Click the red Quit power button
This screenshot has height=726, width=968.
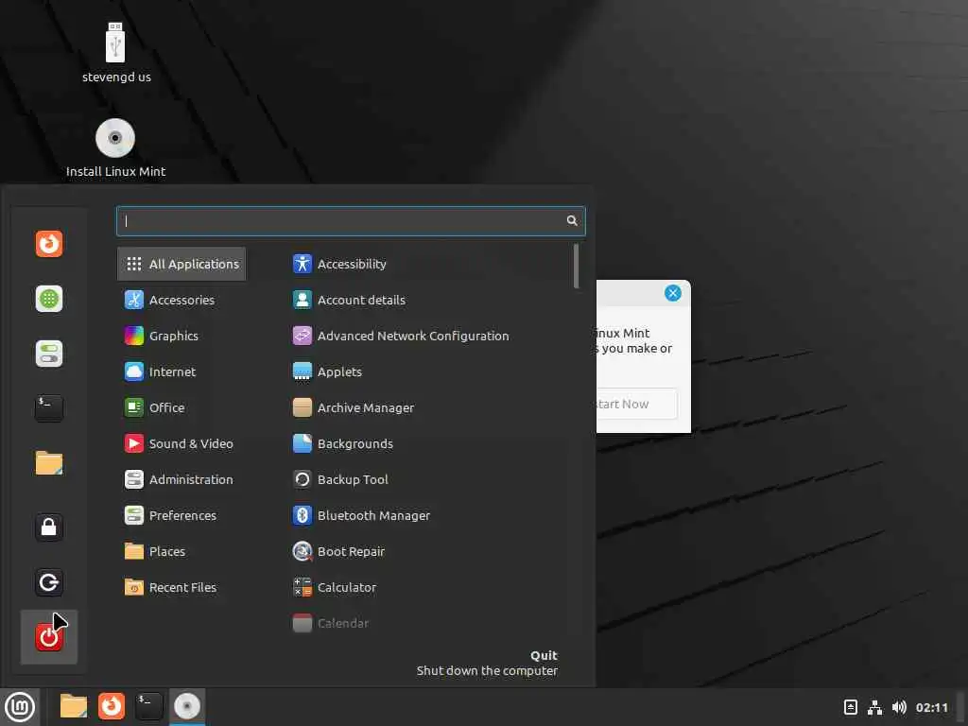tap(49, 637)
